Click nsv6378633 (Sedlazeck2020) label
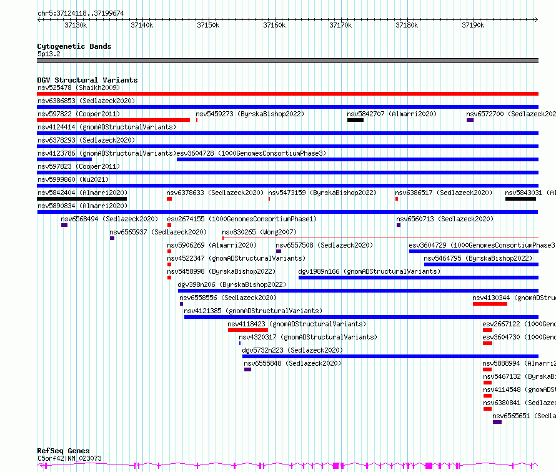This screenshot has width=556, height=472. pos(215,193)
